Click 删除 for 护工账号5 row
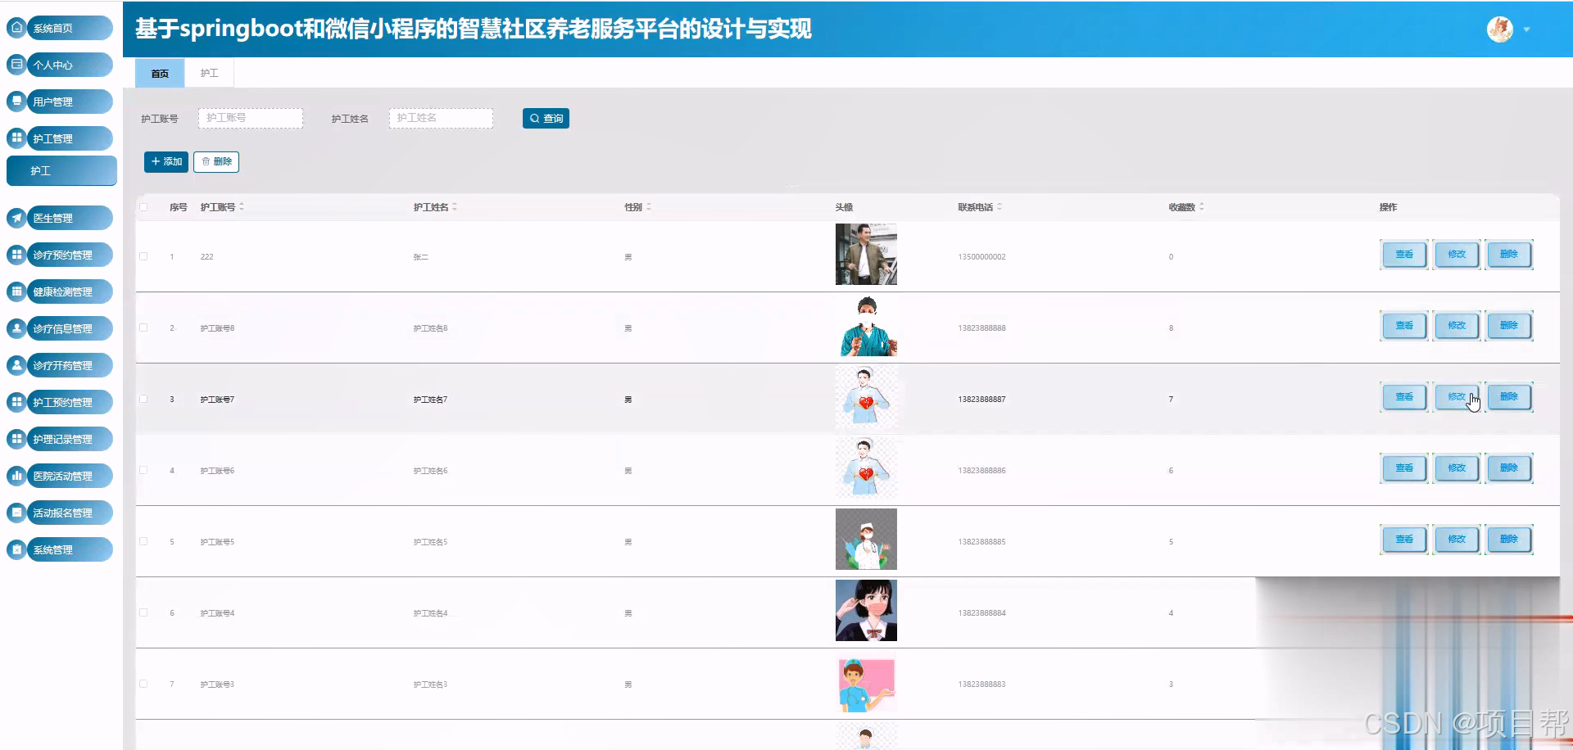1573x750 pixels. click(1509, 540)
